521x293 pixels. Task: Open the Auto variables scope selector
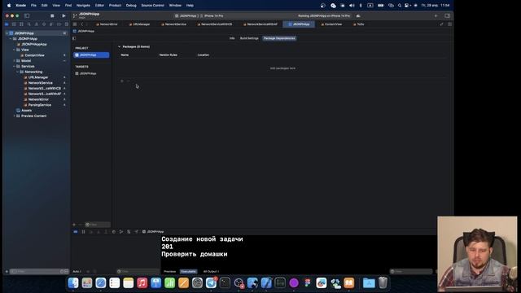[x=77, y=271]
